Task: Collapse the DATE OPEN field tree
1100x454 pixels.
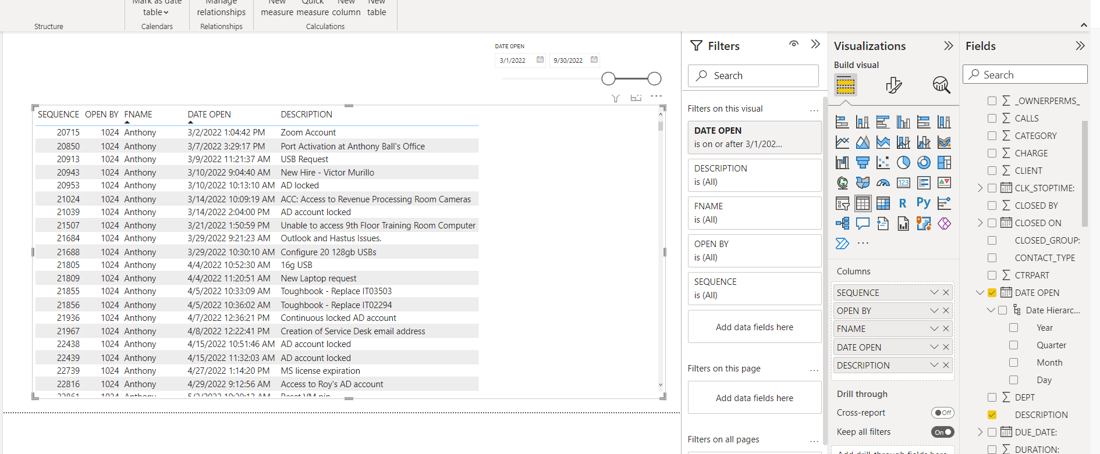Action: 980,292
